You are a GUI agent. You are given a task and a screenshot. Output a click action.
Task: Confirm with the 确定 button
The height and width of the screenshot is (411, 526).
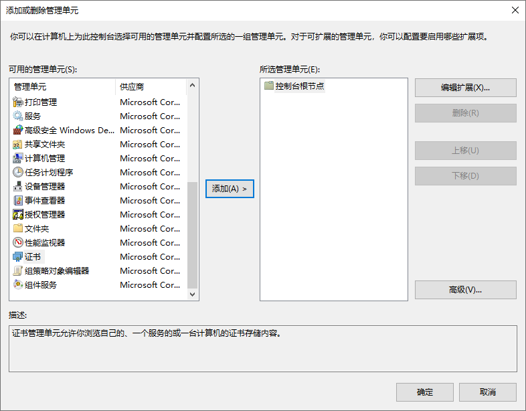click(424, 392)
